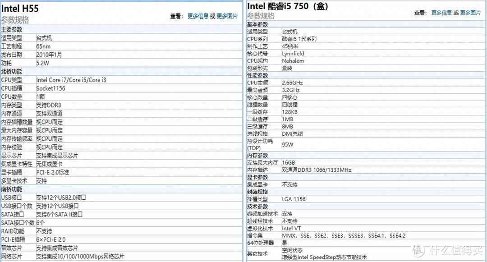
Task: Expand the 封装规格 section
Action: click(257, 192)
